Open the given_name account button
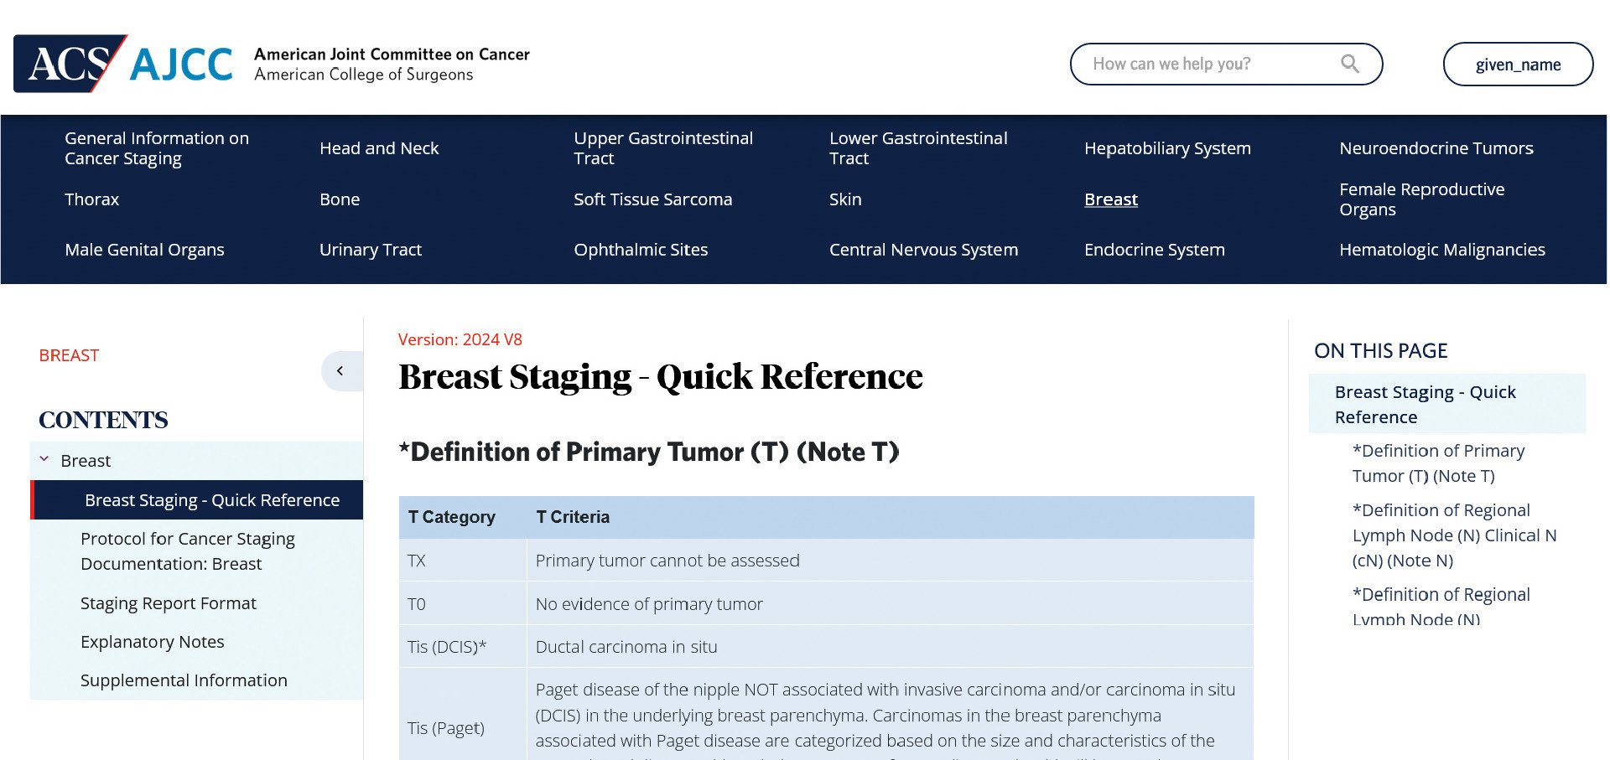 click(1518, 64)
